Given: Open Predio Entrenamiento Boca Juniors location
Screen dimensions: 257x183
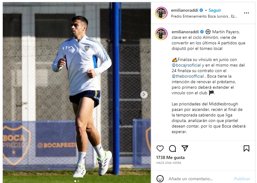Looking at the screenshot, I should [204, 16].
